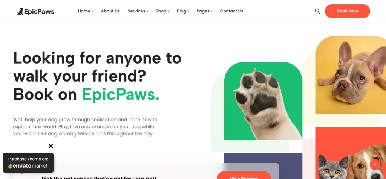Open the Pages dropdown menu
Viewport: 386px width, 179px height.
[205, 11]
